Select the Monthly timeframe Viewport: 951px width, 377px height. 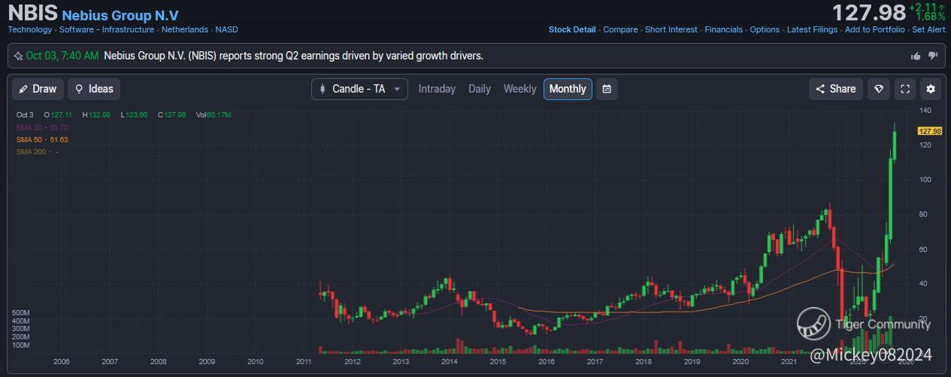(568, 89)
